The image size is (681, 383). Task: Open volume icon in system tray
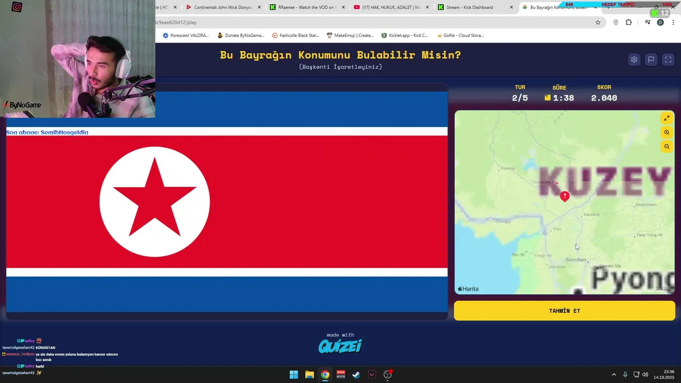pos(645,374)
